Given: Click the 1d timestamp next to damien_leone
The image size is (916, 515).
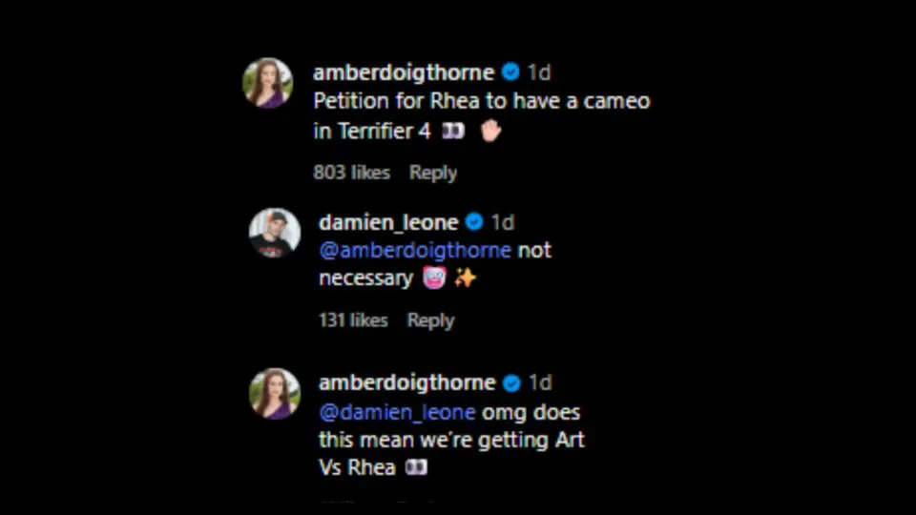Looking at the screenshot, I should (x=503, y=222).
